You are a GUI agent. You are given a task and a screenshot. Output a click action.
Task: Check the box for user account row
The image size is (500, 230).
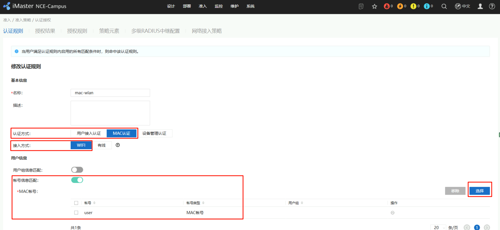76,213
